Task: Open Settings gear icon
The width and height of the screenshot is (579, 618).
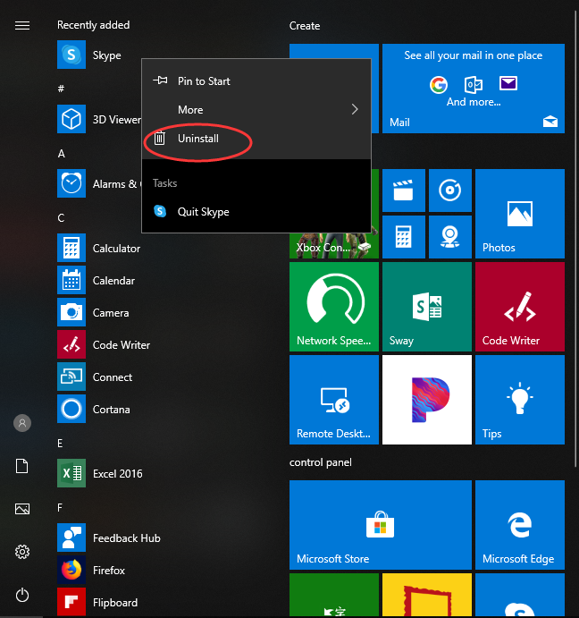Action: [22, 552]
